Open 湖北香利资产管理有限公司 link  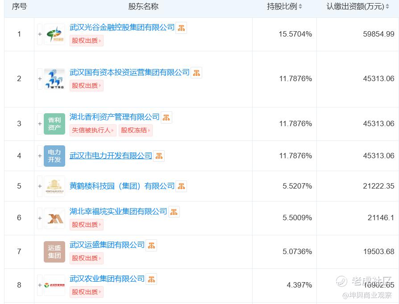[115, 117]
